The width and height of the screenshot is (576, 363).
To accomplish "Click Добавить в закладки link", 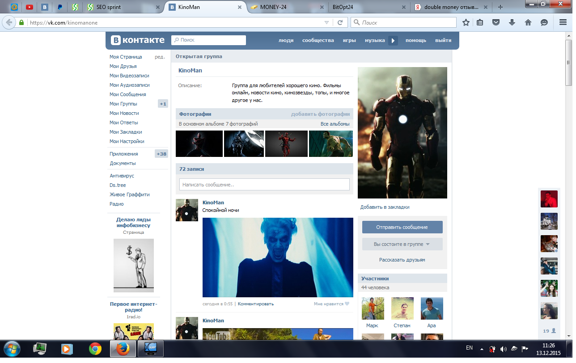I will click(x=385, y=207).
